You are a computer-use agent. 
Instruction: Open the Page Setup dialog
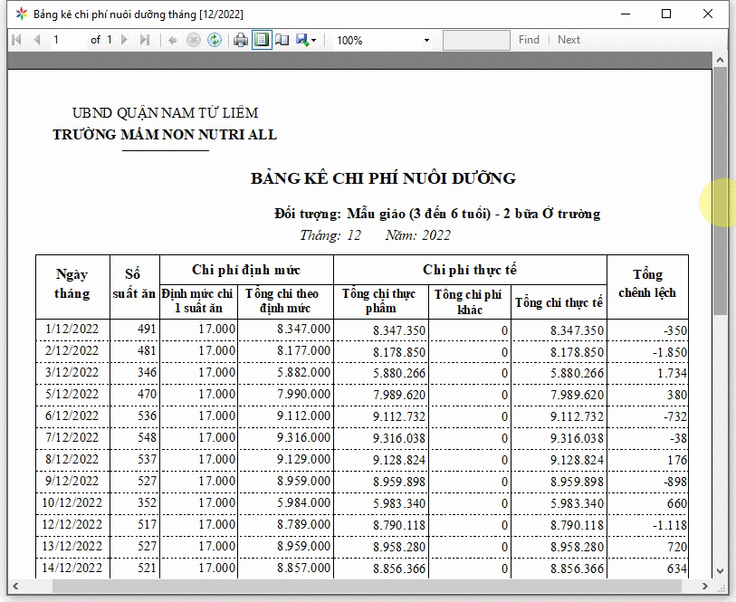pyautogui.click(x=282, y=40)
